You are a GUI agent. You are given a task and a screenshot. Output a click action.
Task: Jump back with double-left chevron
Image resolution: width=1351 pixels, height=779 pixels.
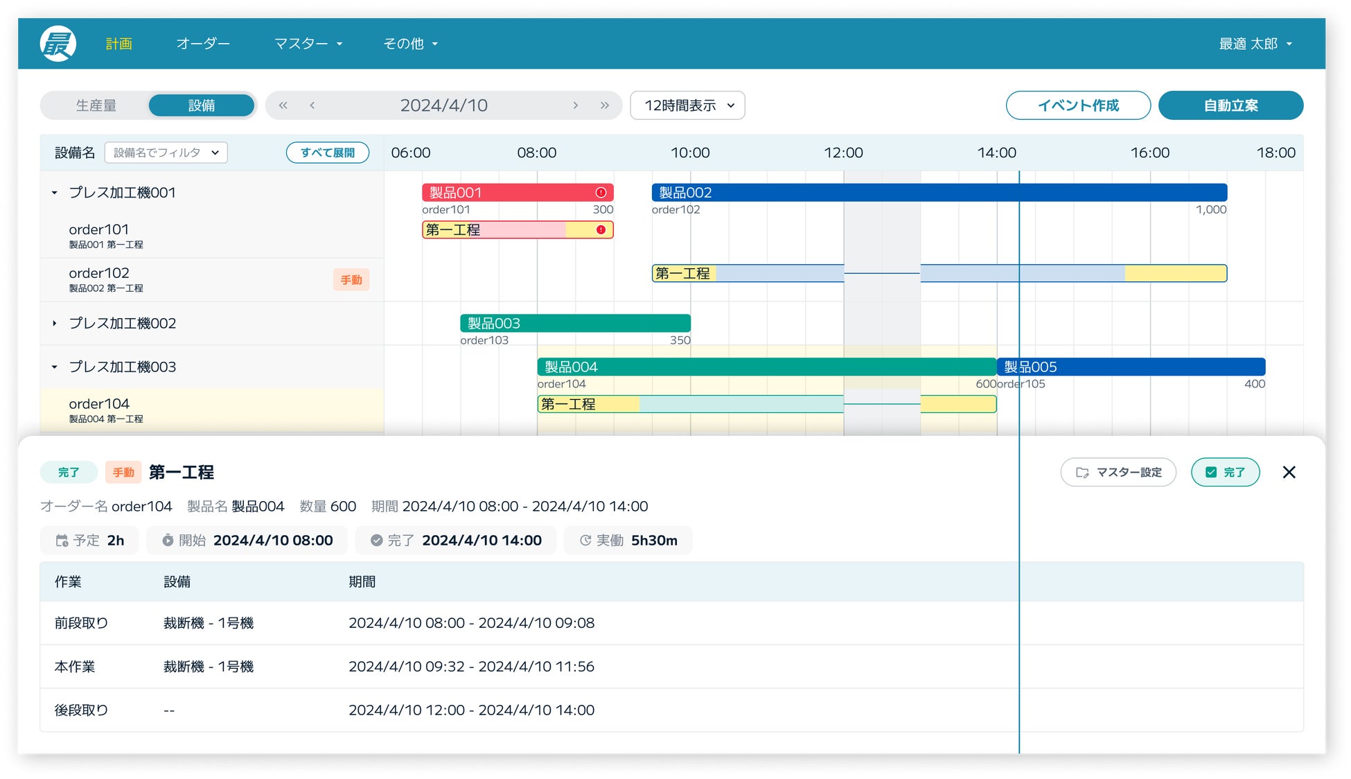tap(283, 105)
